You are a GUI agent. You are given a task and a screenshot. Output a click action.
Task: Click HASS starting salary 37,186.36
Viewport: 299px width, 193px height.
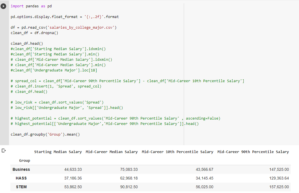(x=73, y=178)
